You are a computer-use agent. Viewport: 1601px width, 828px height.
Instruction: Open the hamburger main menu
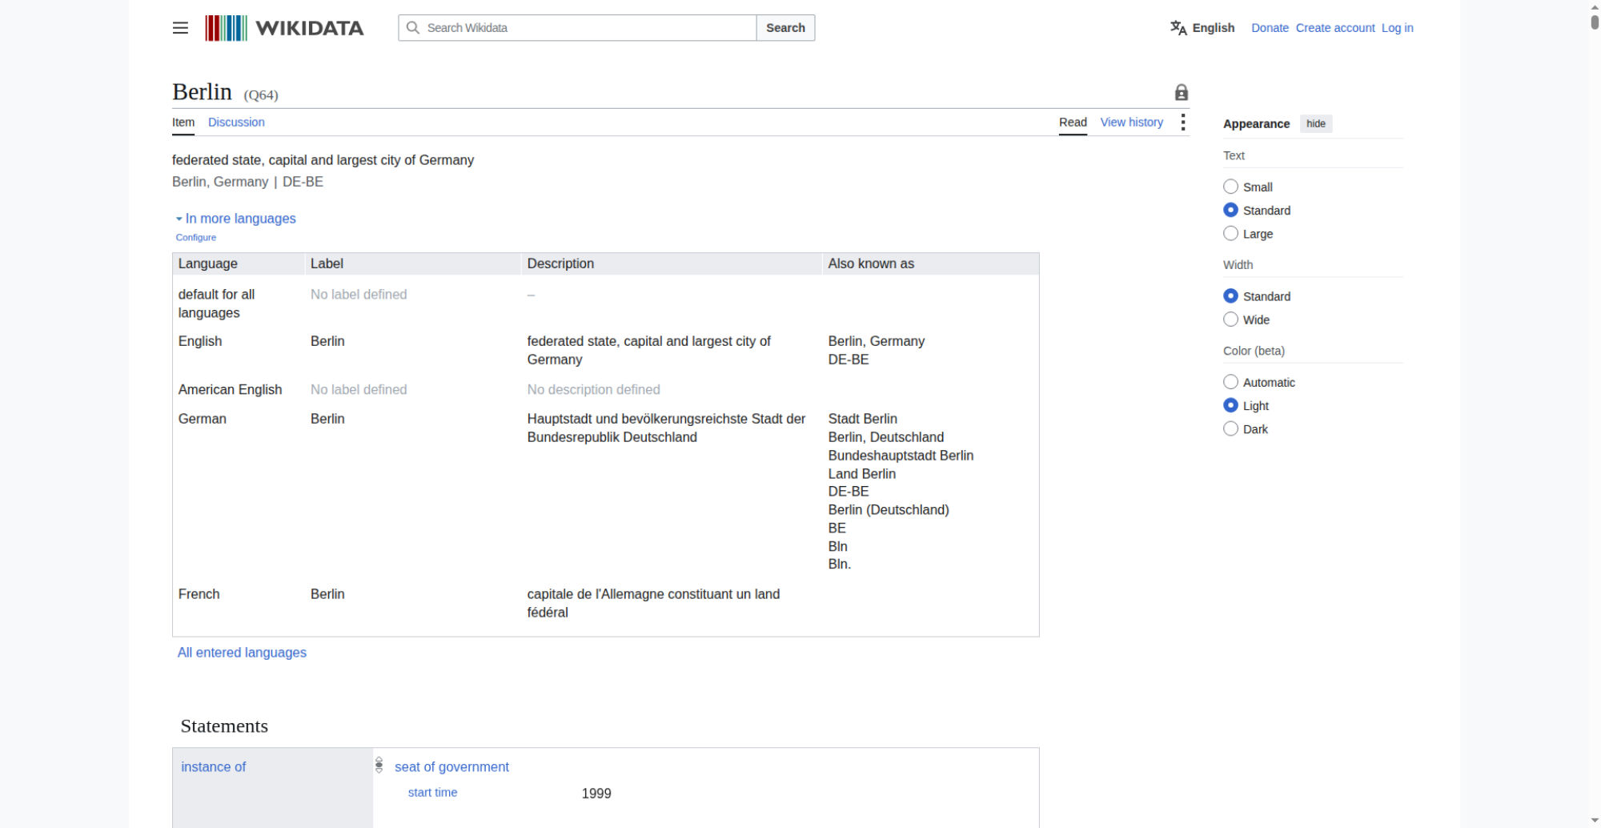180,28
